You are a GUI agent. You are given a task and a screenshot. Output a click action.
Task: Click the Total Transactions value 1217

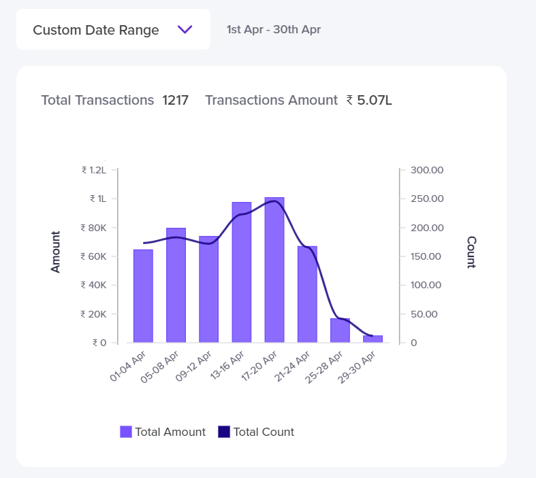(x=175, y=101)
